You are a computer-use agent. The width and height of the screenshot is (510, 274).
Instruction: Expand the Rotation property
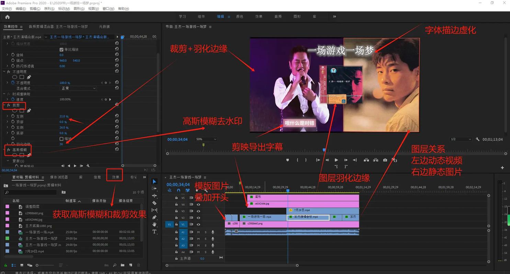[x=8, y=55]
